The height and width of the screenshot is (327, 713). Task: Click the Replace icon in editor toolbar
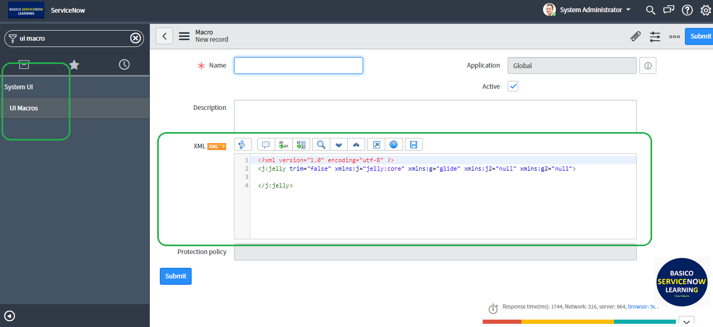(284, 145)
